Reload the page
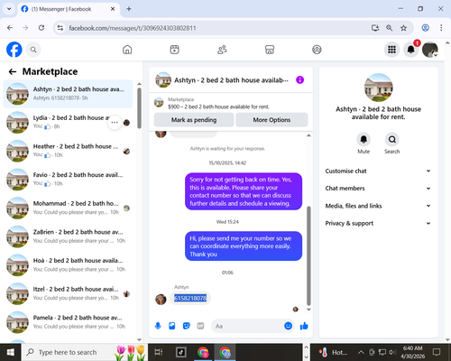Screen dimensions: 451x361 point(41,28)
